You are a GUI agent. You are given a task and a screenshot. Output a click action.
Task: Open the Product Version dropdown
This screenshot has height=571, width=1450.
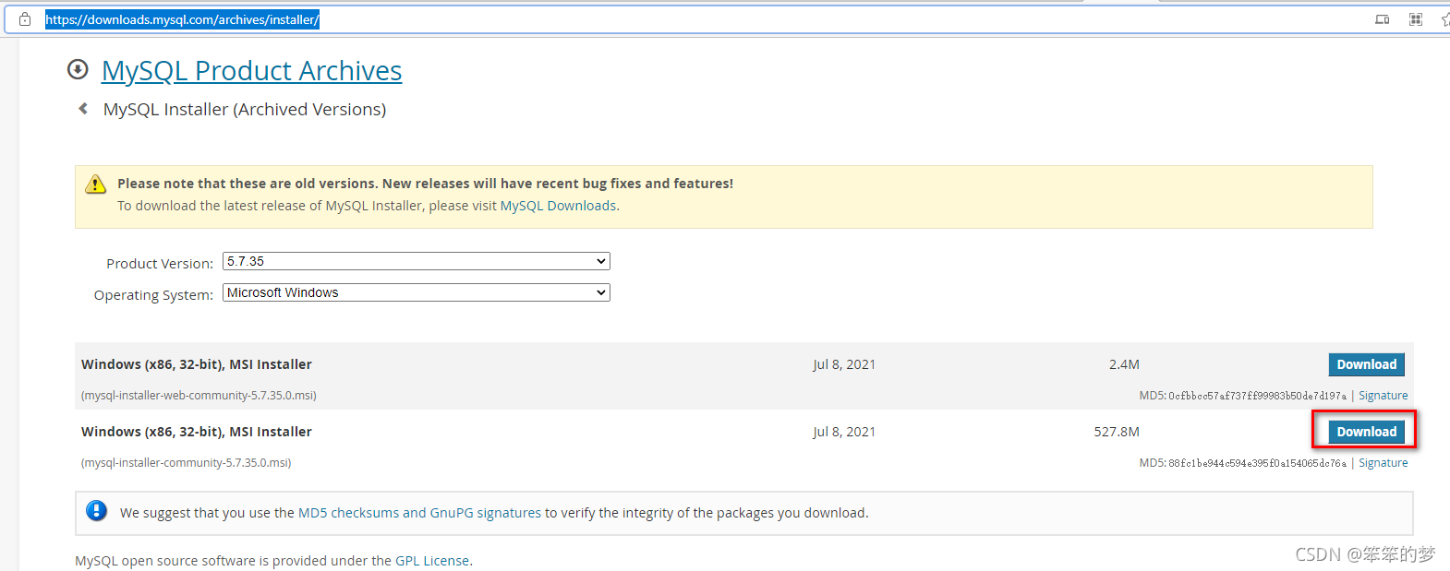tap(417, 261)
